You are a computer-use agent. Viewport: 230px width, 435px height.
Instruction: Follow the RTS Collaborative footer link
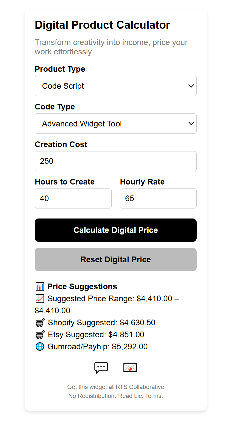pyautogui.click(x=140, y=387)
